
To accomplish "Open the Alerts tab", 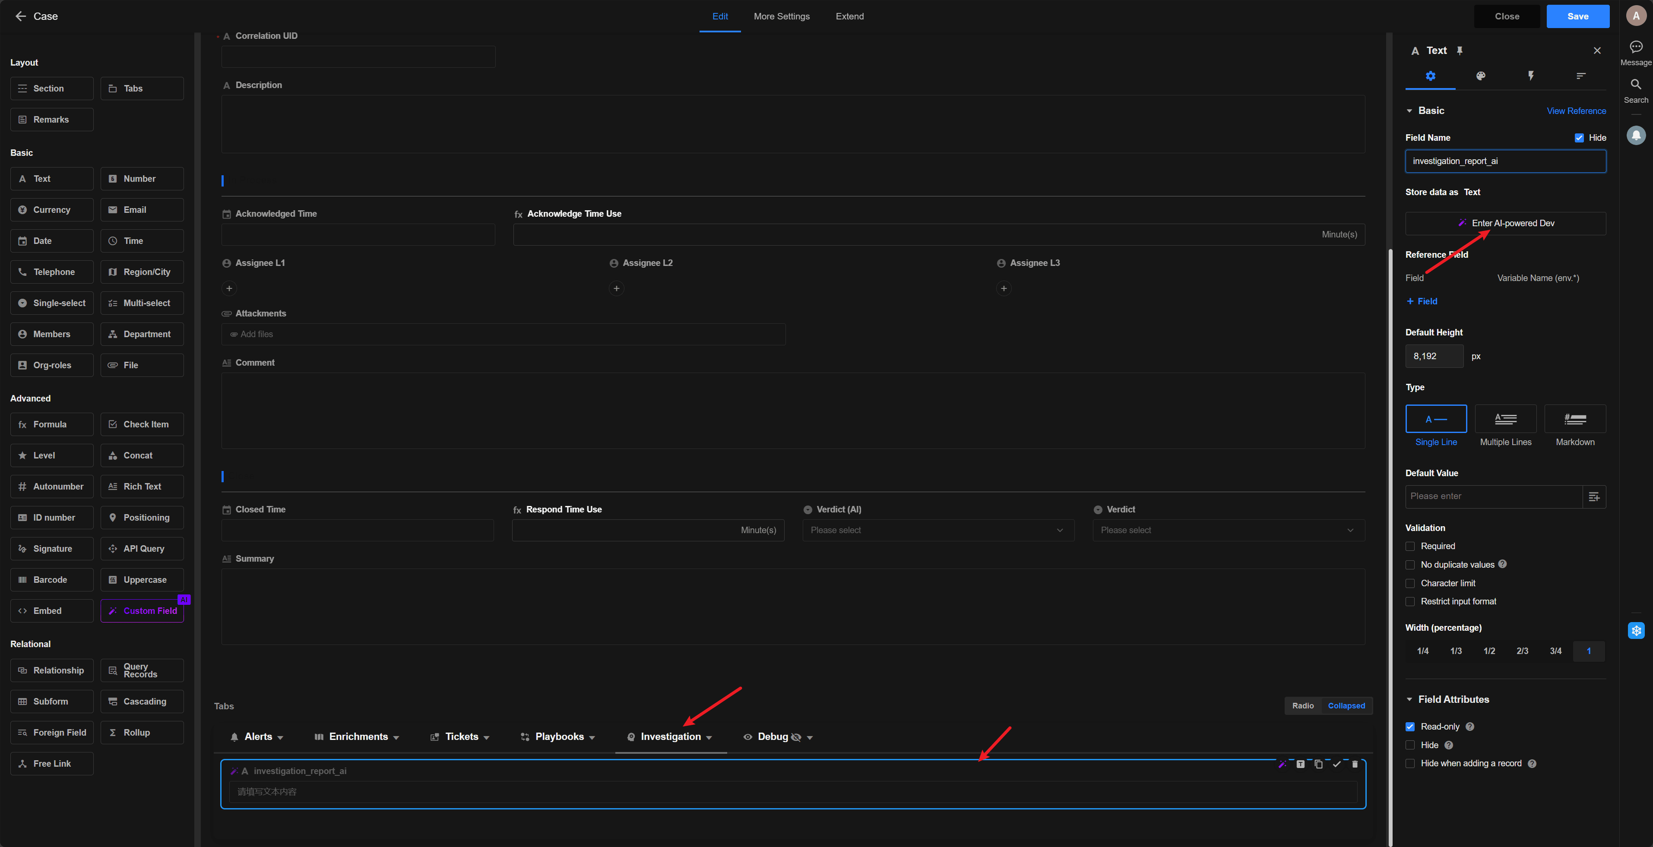I will pyautogui.click(x=258, y=736).
